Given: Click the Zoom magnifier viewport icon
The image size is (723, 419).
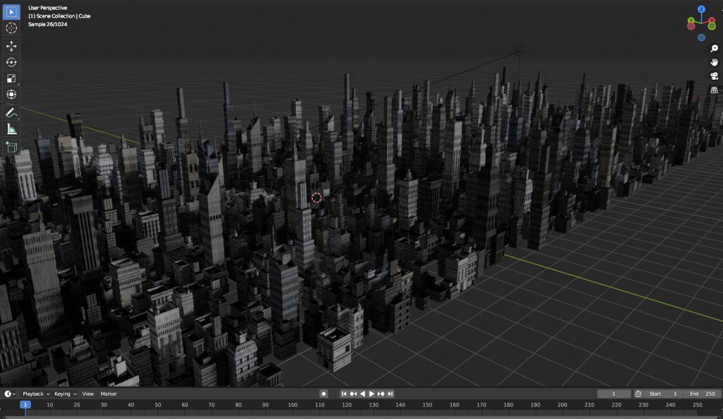Looking at the screenshot, I should (x=714, y=48).
